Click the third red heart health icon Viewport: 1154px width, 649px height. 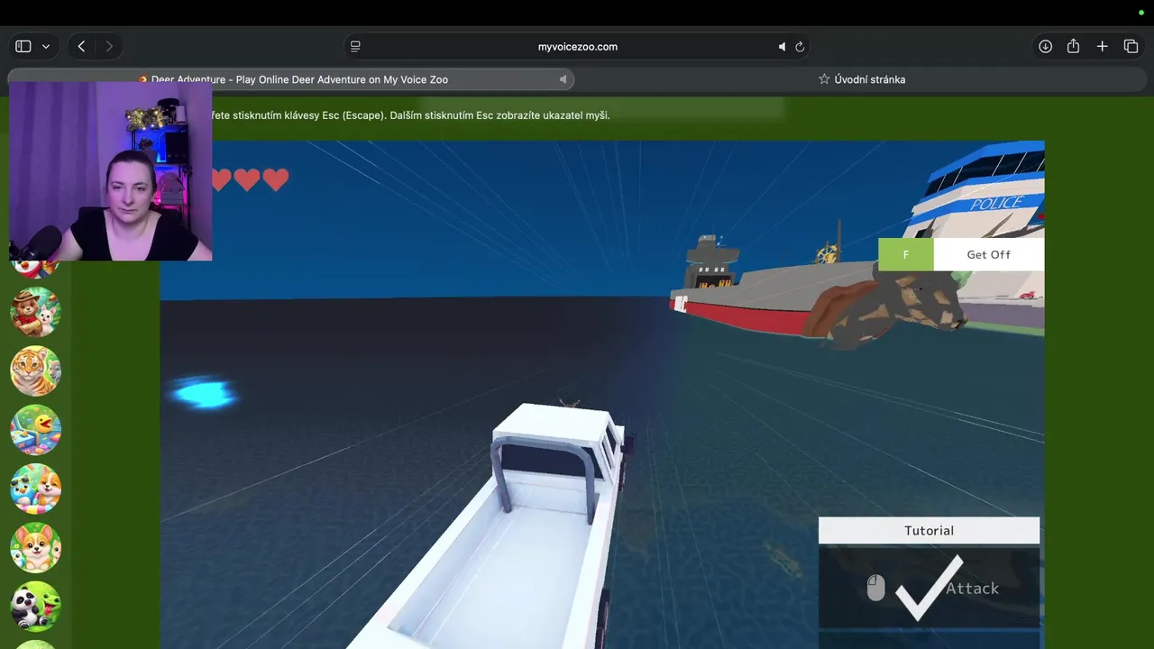point(276,179)
